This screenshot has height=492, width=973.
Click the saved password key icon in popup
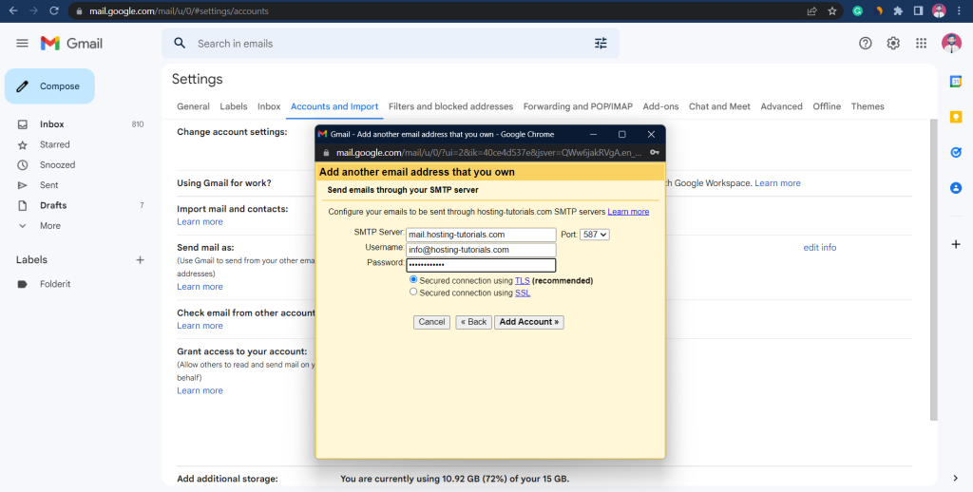tap(654, 153)
